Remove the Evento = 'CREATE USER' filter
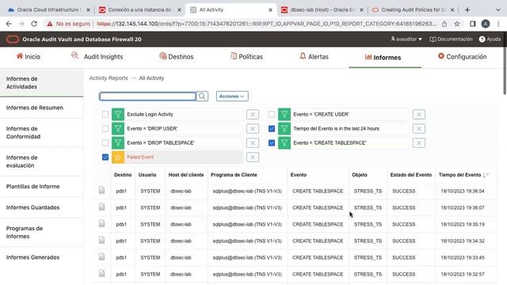Screen dimensions: 507x285 point(419,114)
